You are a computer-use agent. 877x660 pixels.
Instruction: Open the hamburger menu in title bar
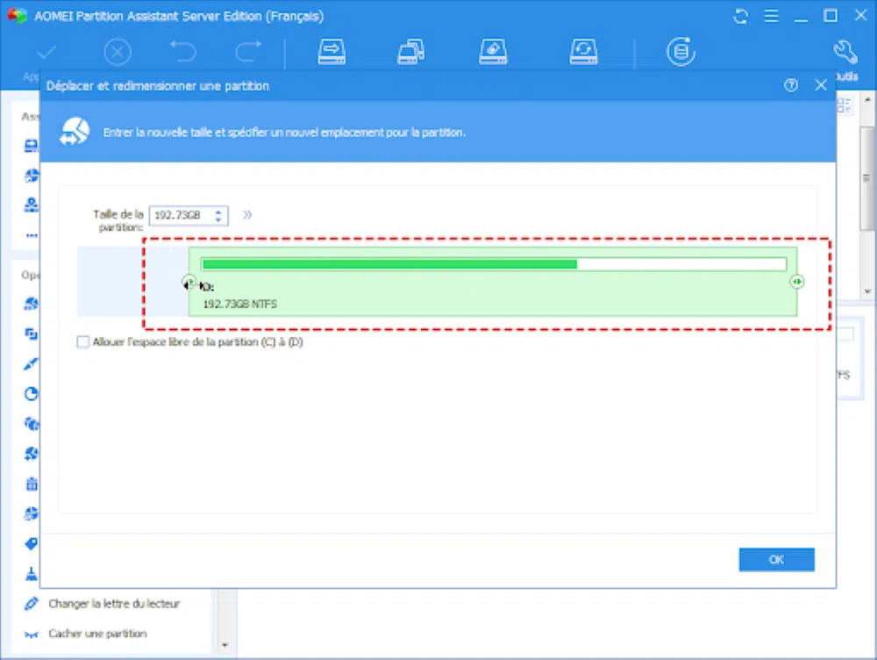pyautogui.click(x=771, y=16)
